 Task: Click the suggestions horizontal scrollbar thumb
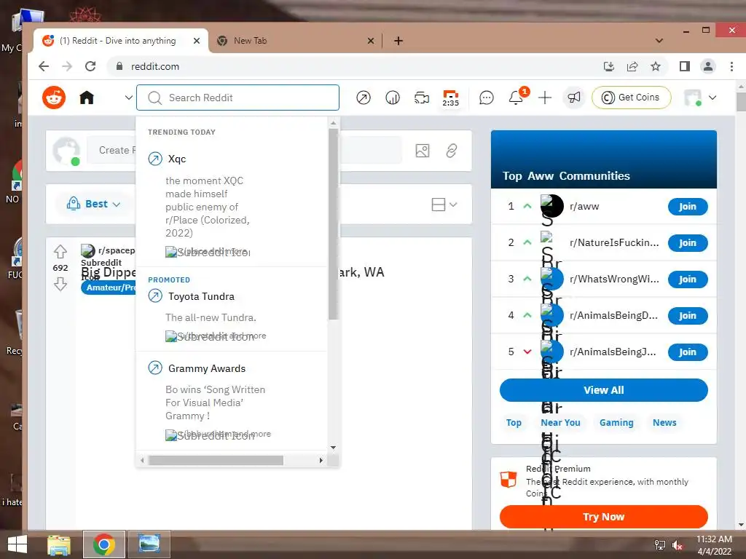[216, 460]
